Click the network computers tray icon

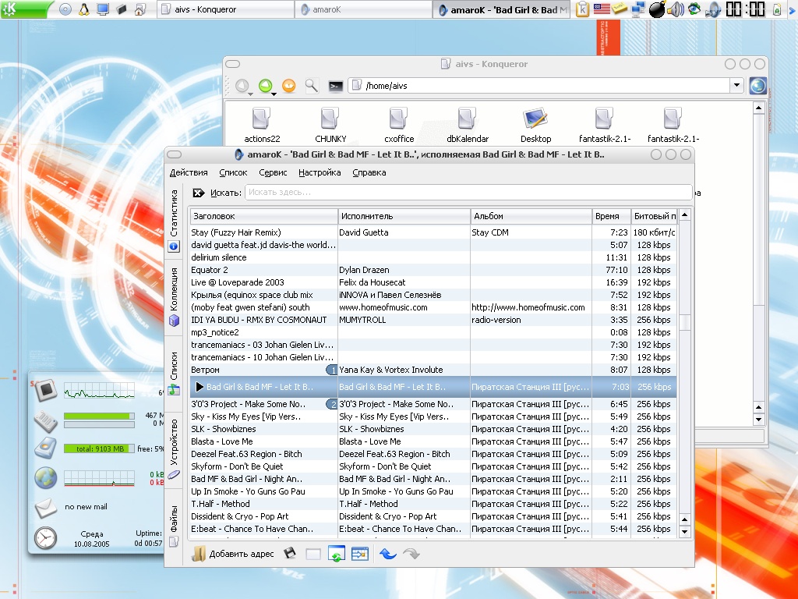tap(638, 9)
